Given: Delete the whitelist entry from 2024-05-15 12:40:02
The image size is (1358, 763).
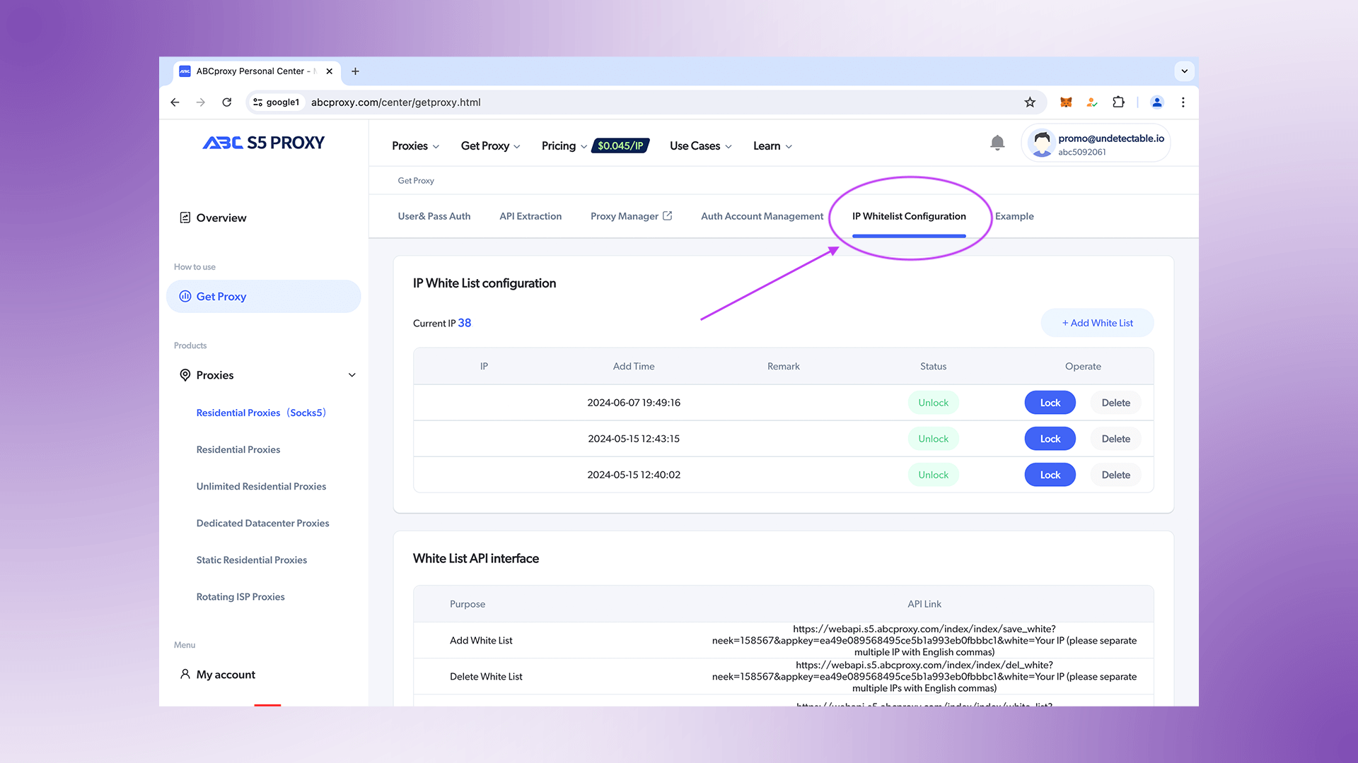Looking at the screenshot, I should (1115, 475).
